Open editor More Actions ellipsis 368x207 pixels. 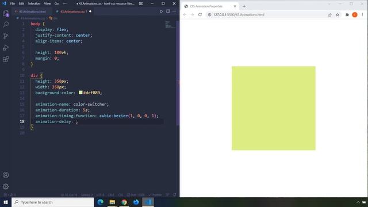(174, 11)
